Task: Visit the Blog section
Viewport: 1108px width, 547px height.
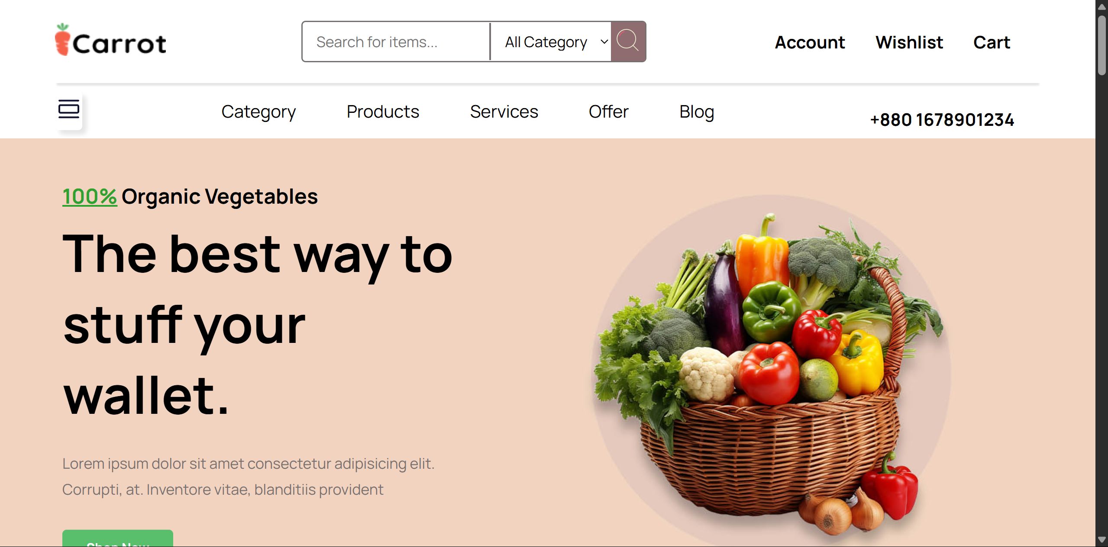Action: (x=697, y=112)
